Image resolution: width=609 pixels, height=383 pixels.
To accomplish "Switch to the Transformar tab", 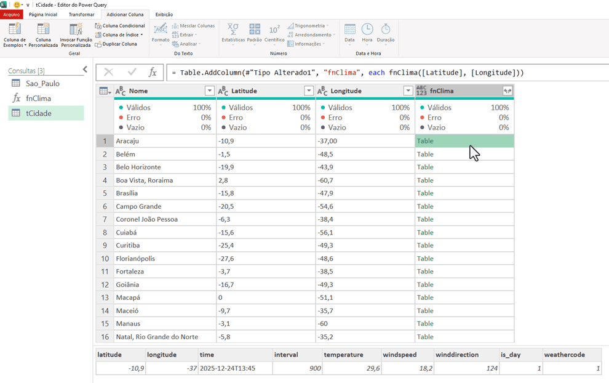I will click(82, 14).
